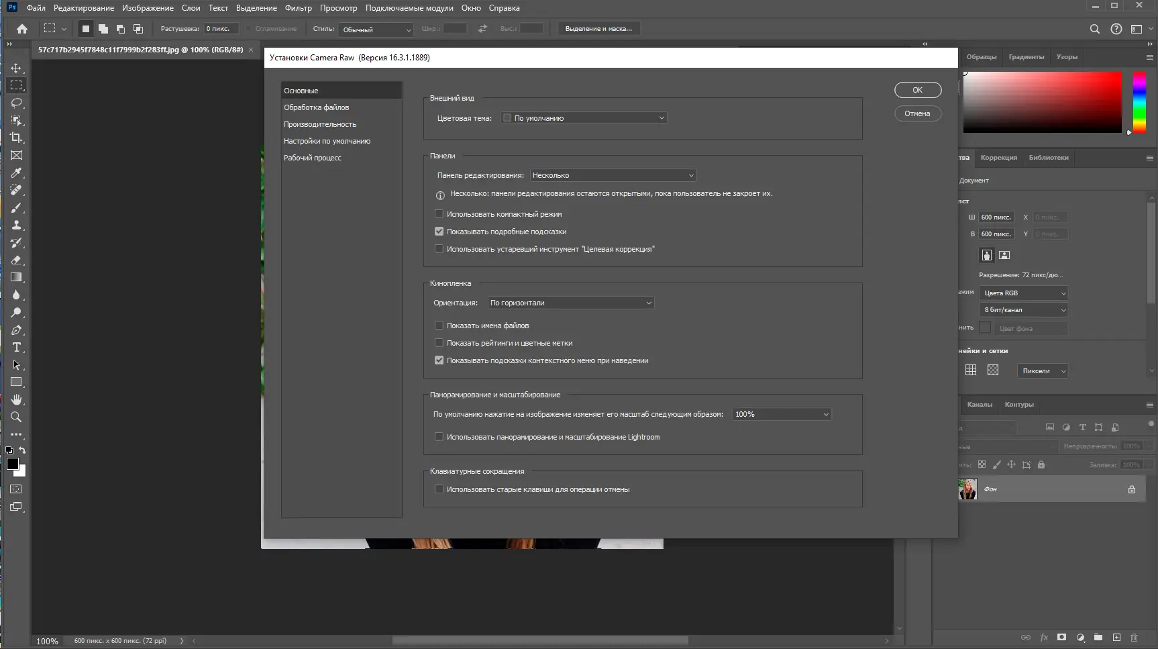Image resolution: width=1158 pixels, height=649 pixels.
Task: Select the Hand tool
Action: pos(16,399)
